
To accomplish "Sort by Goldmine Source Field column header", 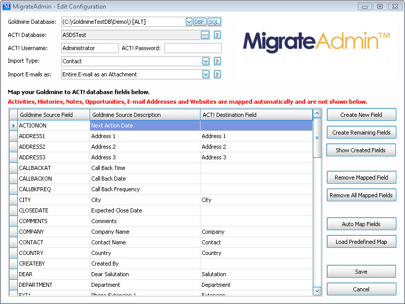I will (54, 115).
